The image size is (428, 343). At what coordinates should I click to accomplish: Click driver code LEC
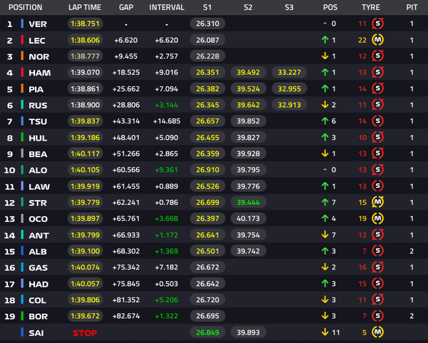(x=37, y=41)
